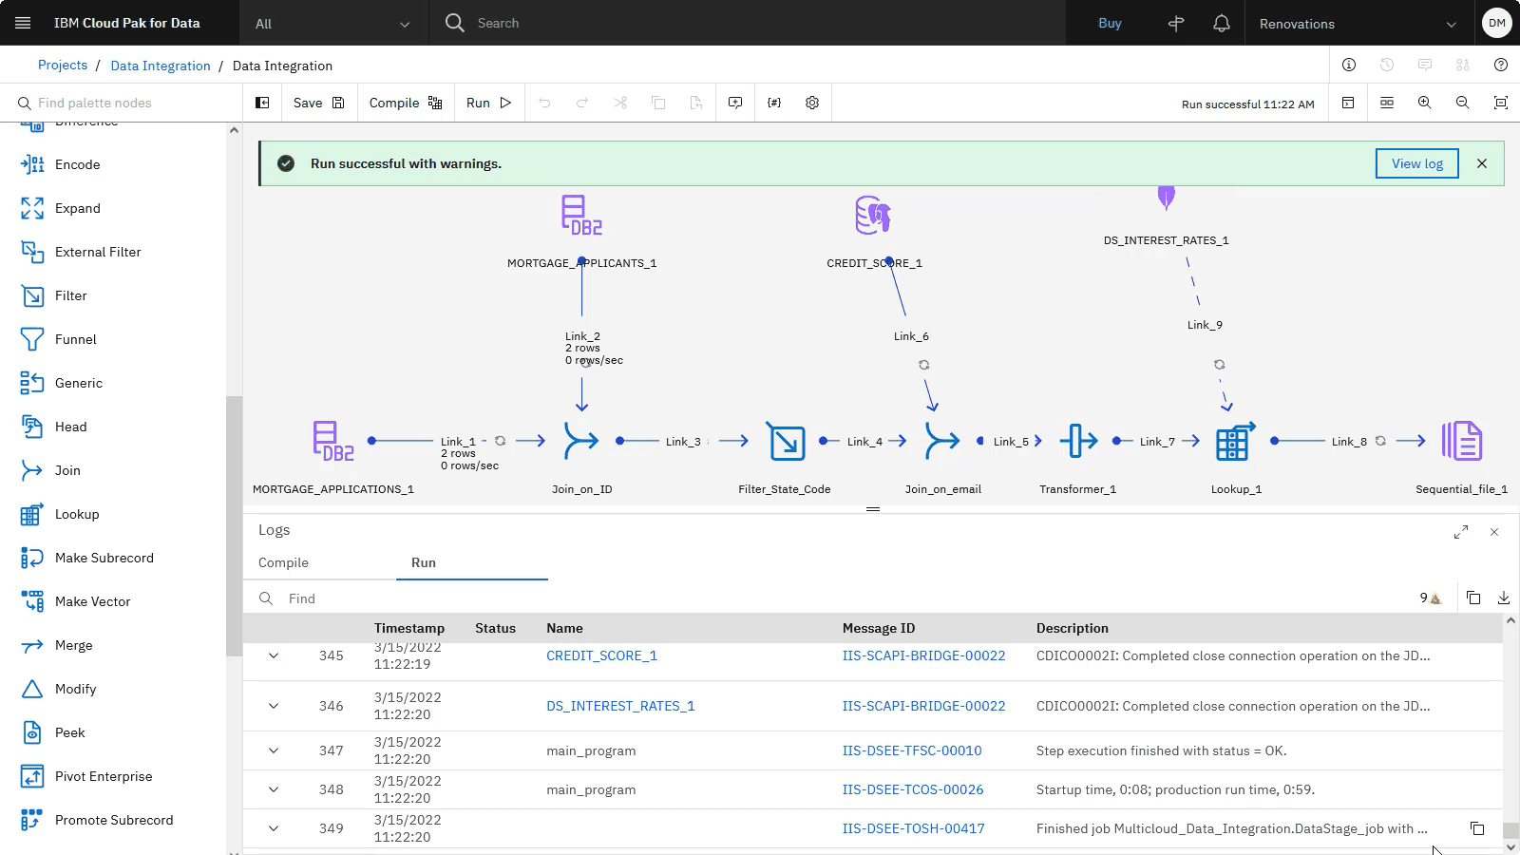Select the Make Vector palette node

112,601
